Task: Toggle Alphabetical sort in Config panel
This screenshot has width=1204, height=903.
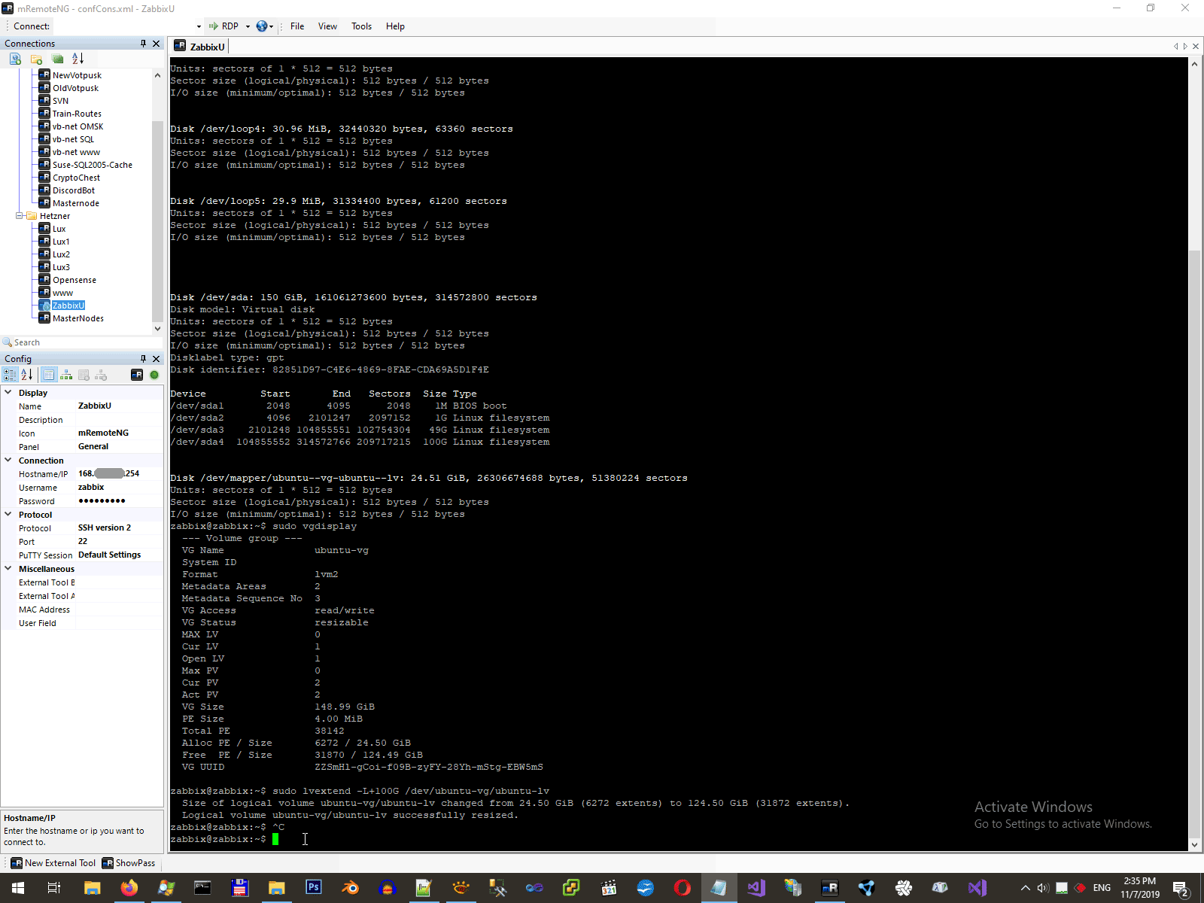Action: pos(27,375)
